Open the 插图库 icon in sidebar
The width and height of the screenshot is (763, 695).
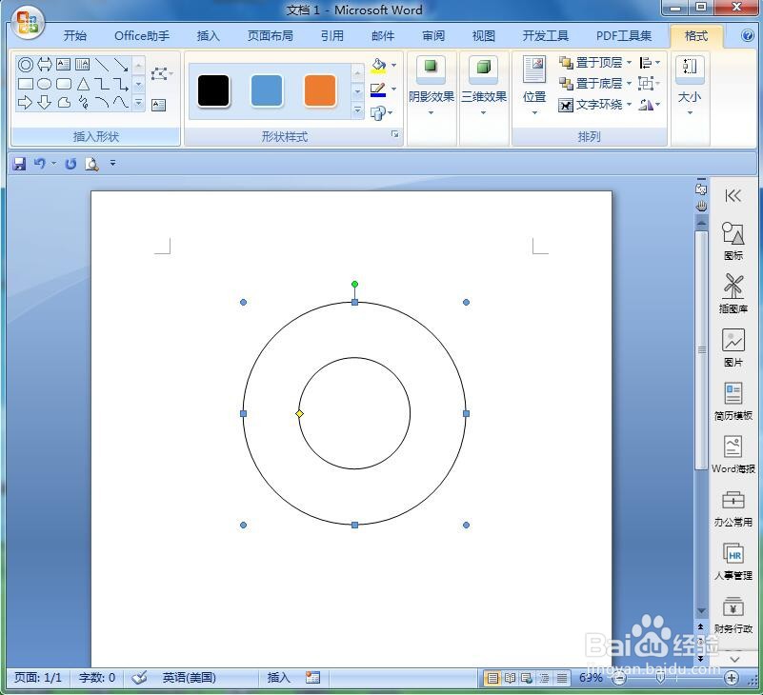[x=733, y=293]
